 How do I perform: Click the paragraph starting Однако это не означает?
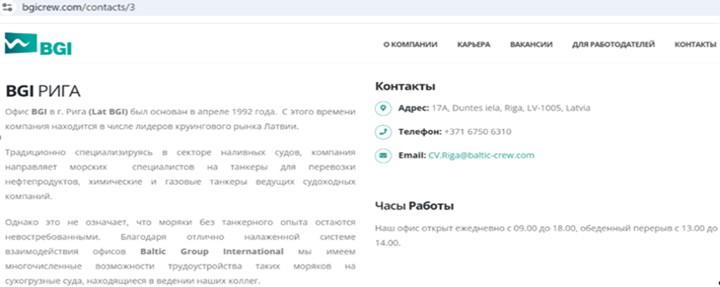pyautogui.click(x=180, y=252)
